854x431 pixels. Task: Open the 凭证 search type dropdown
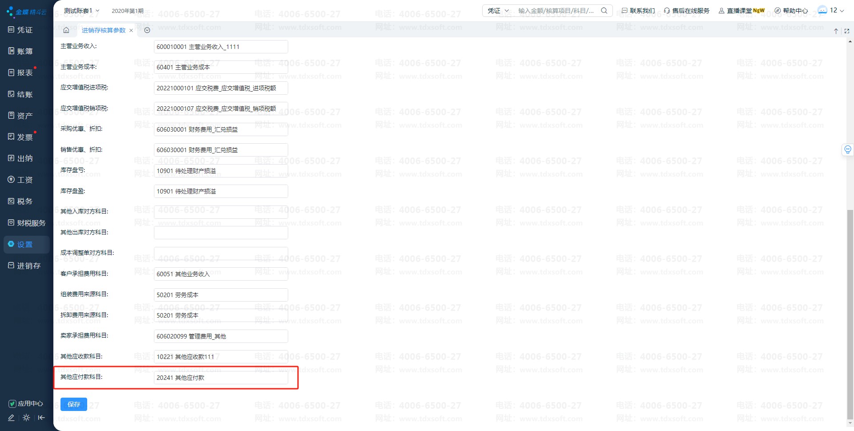(498, 11)
